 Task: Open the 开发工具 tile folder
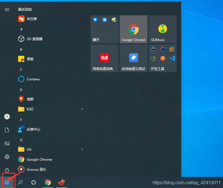coord(163,58)
